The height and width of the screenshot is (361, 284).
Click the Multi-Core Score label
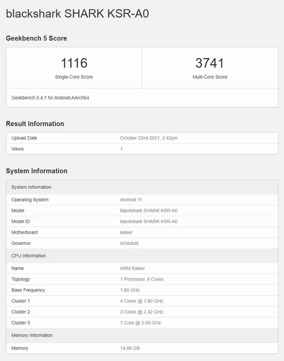click(x=210, y=77)
